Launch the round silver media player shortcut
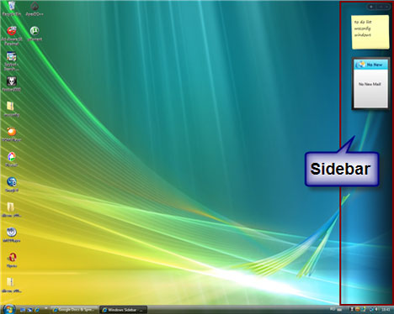394x314 pixels. (12, 235)
